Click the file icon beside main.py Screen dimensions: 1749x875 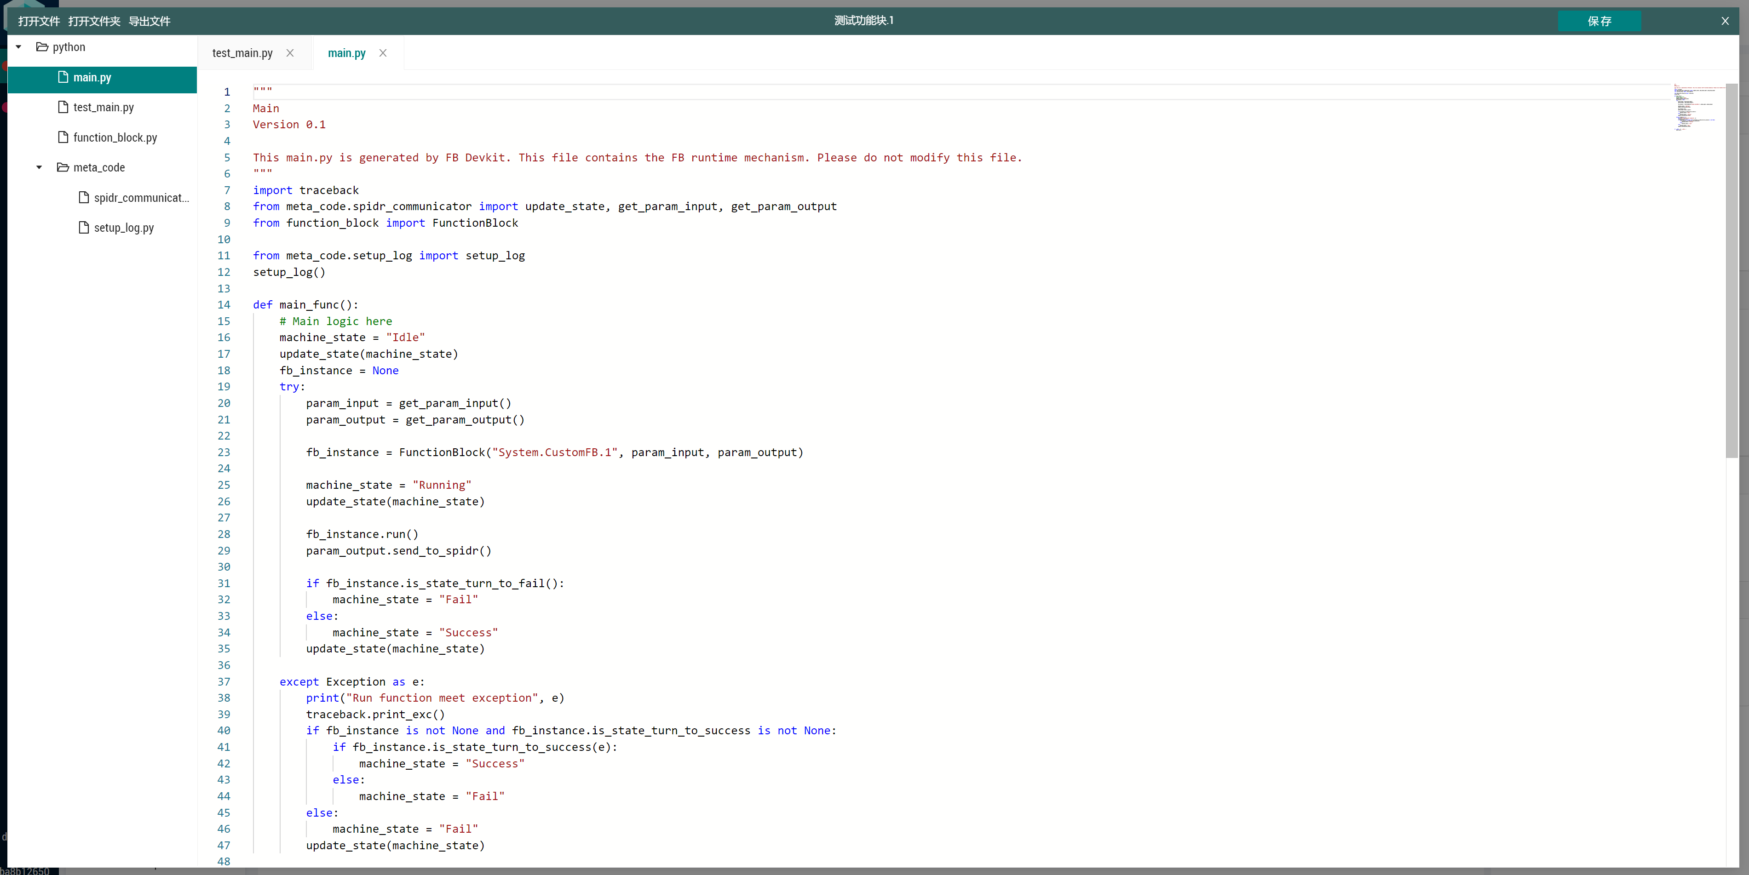[63, 77]
